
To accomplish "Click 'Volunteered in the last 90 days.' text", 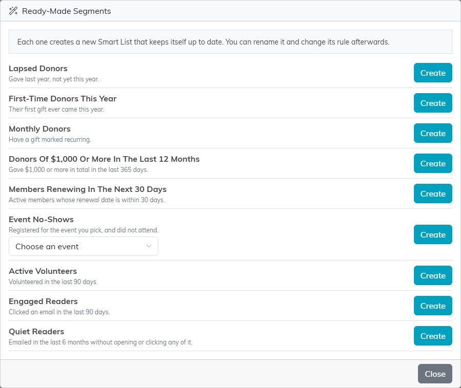I will coord(53,282).
